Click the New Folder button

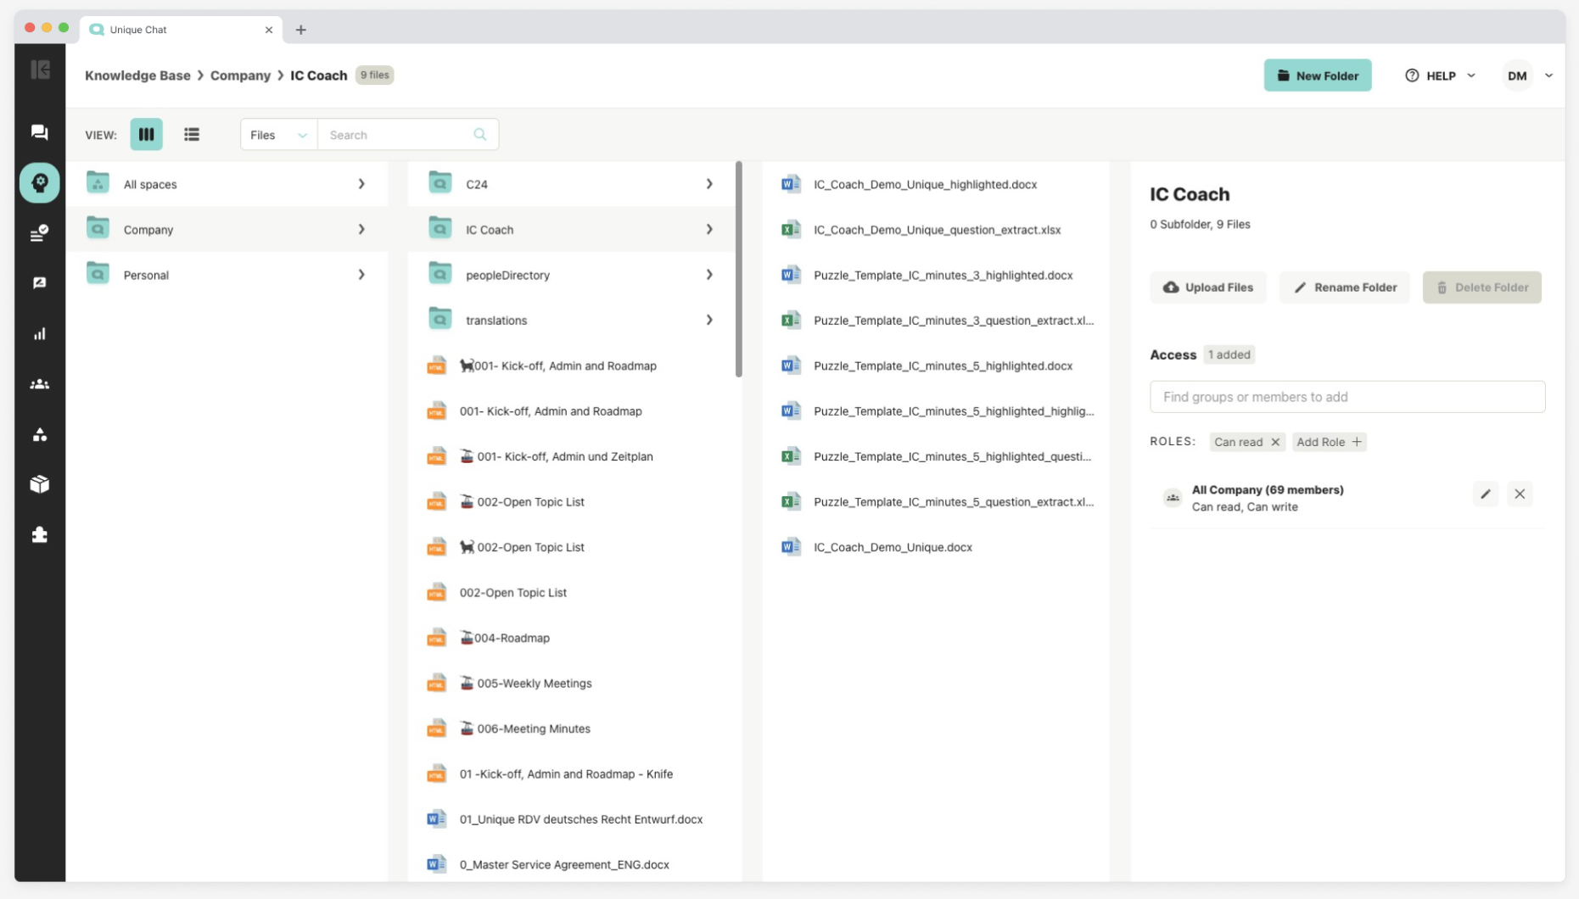[1317, 76]
